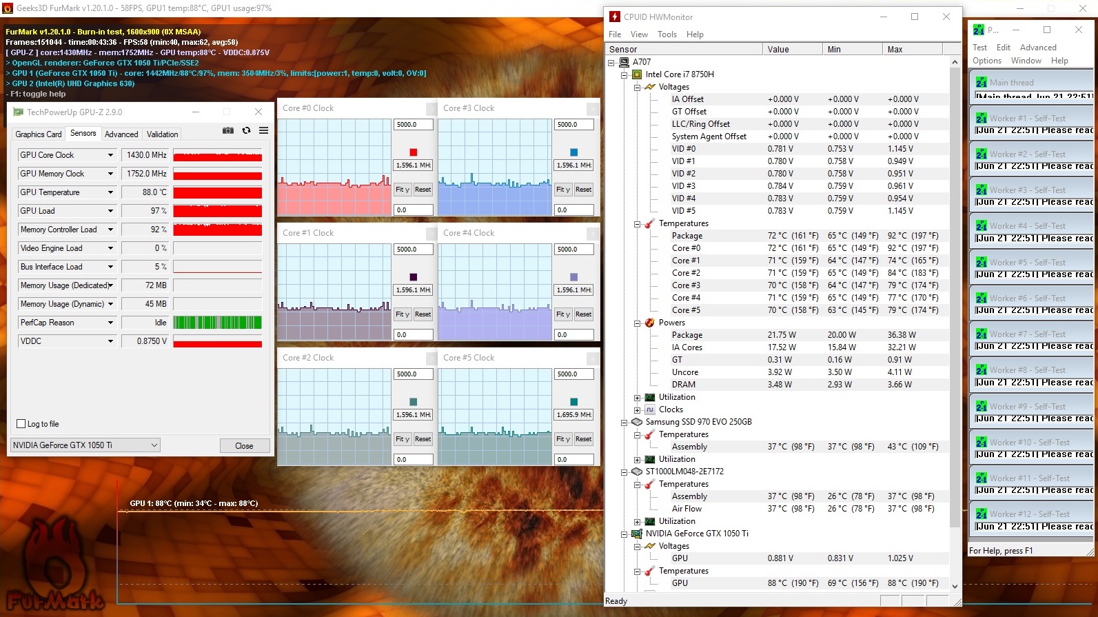The image size is (1098, 617).
Task: Click the Worker #12 Self-Test window icon
Action: tap(981, 514)
